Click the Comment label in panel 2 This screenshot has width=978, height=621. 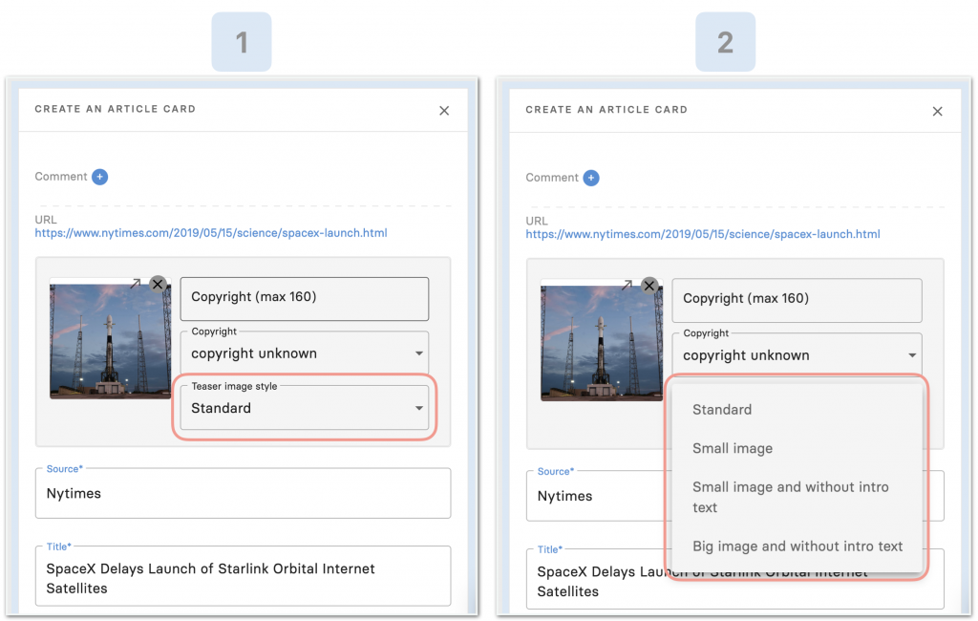pos(552,178)
